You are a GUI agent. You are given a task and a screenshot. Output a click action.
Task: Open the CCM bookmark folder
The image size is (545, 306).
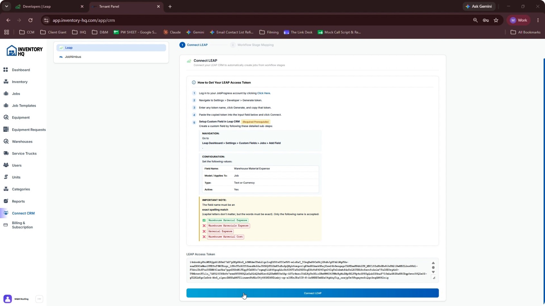[27, 32]
